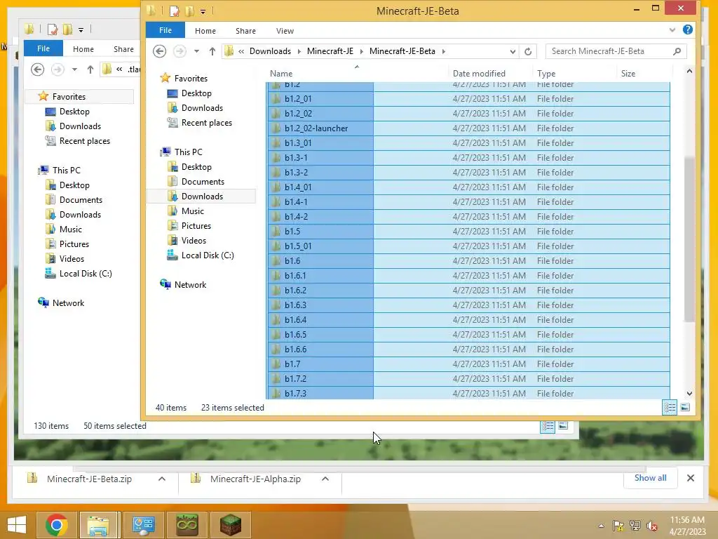Click the Windows Start button

pyautogui.click(x=17, y=525)
